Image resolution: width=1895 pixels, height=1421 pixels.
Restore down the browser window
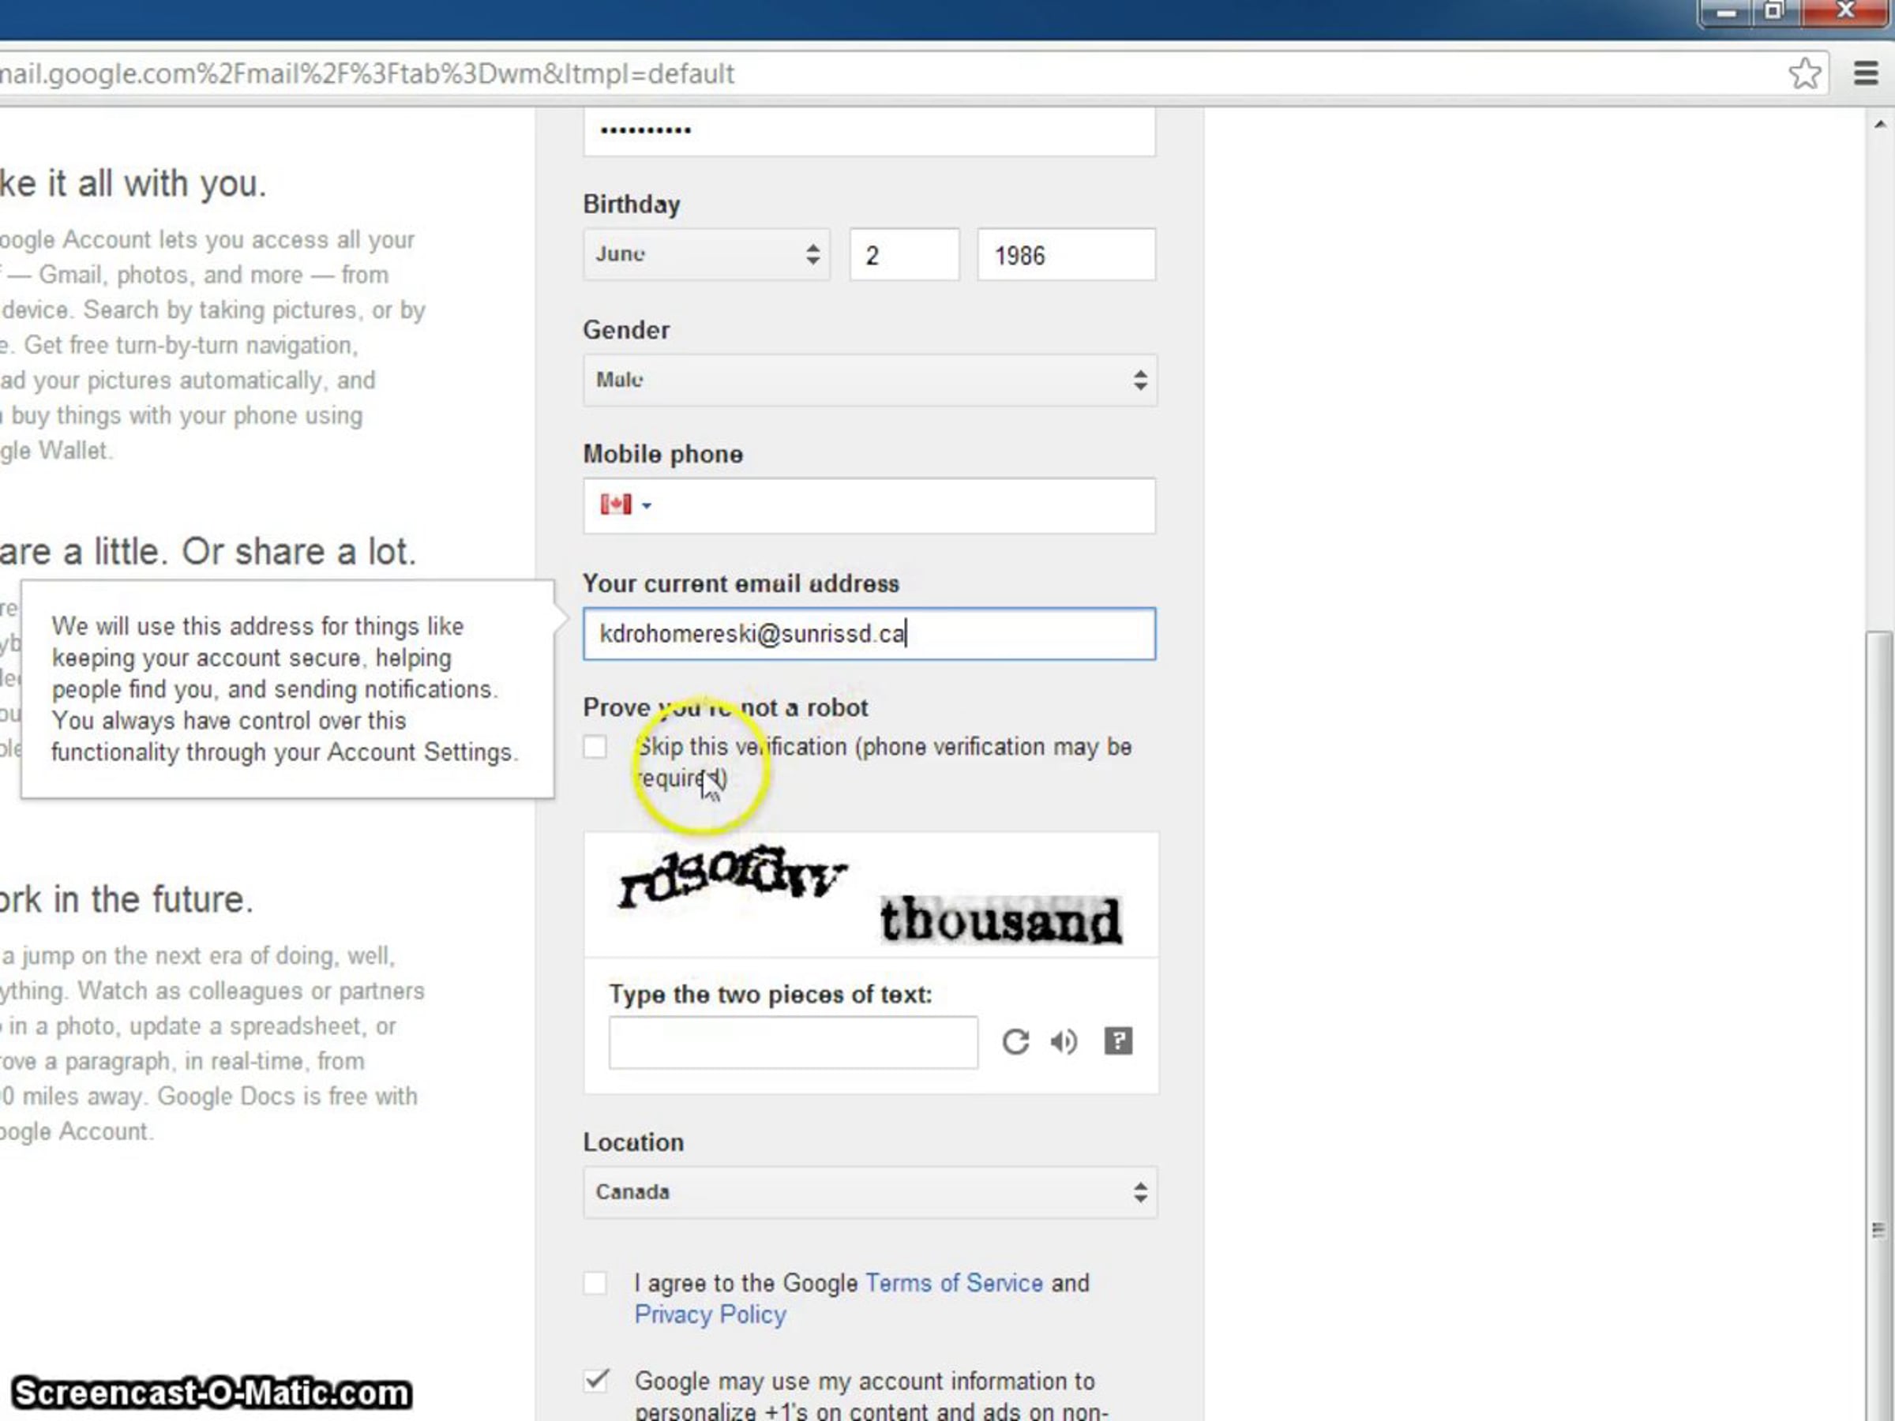point(1773,12)
